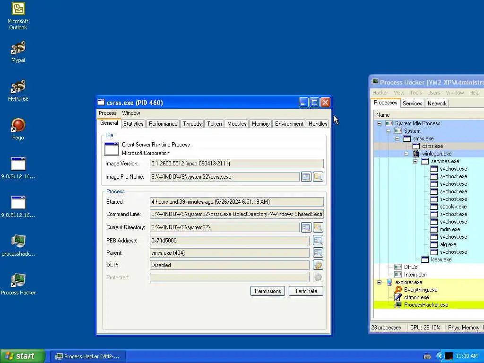Image resolution: width=484 pixels, height=363 pixels.
Task: Click the DEP settings icon
Action: 318,265
